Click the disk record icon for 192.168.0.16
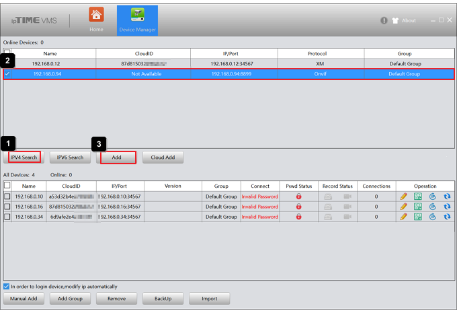 point(328,207)
